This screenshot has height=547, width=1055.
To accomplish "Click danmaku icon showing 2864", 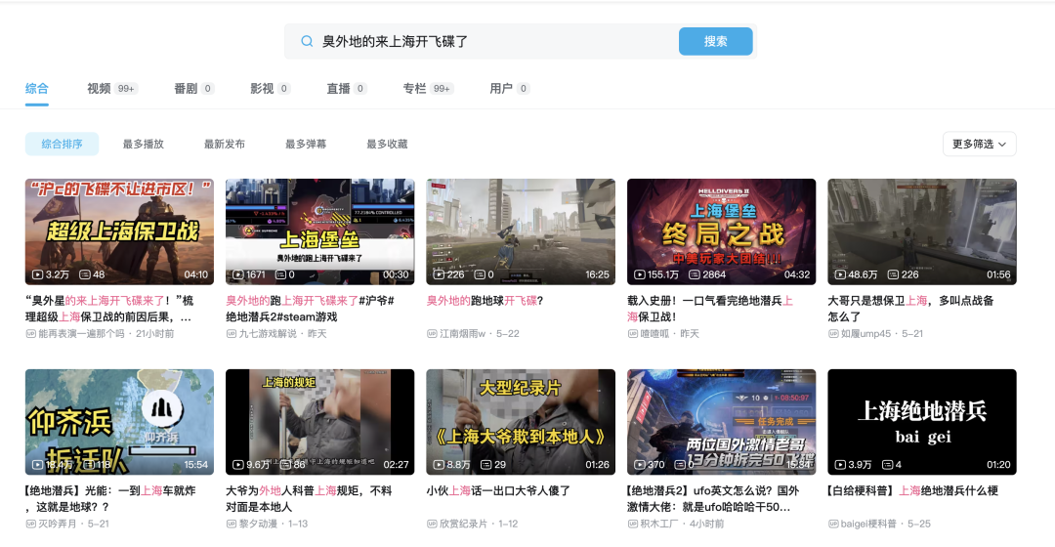I will (x=694, y=274).
